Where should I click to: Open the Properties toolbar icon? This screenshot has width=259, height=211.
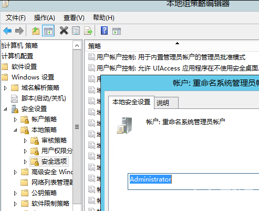76,31
